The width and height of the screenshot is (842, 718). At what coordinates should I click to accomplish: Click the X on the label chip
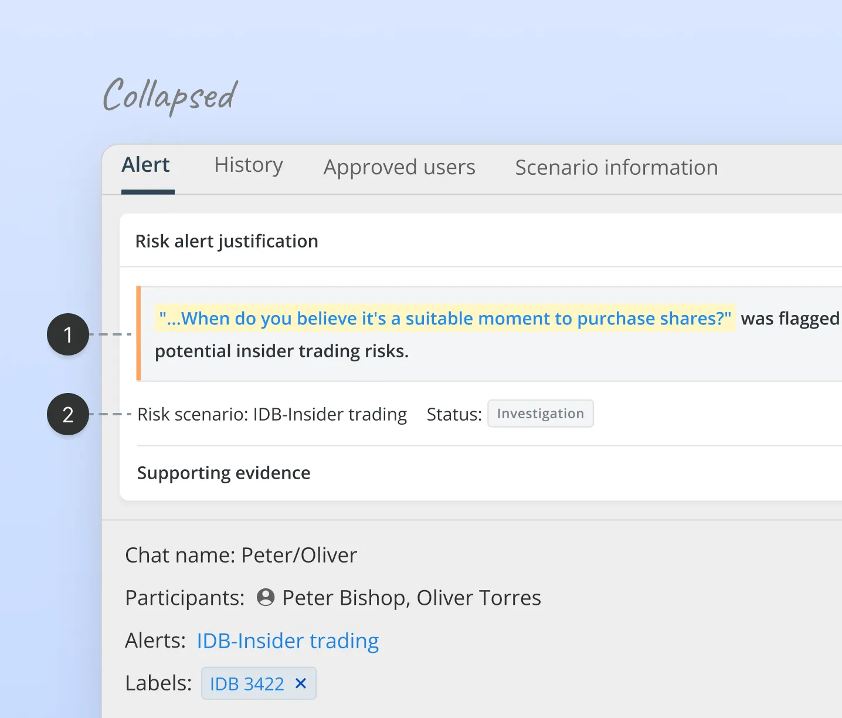click(x=301, y=683)
